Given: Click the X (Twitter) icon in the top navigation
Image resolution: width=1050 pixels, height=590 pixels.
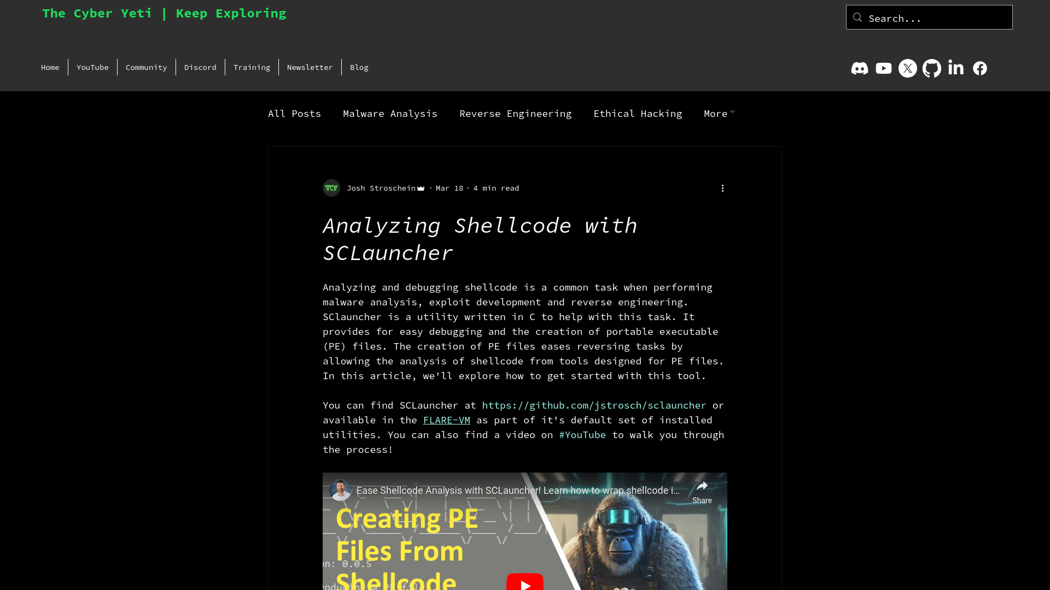Looking at the screenshot, I should click(907, 68).
